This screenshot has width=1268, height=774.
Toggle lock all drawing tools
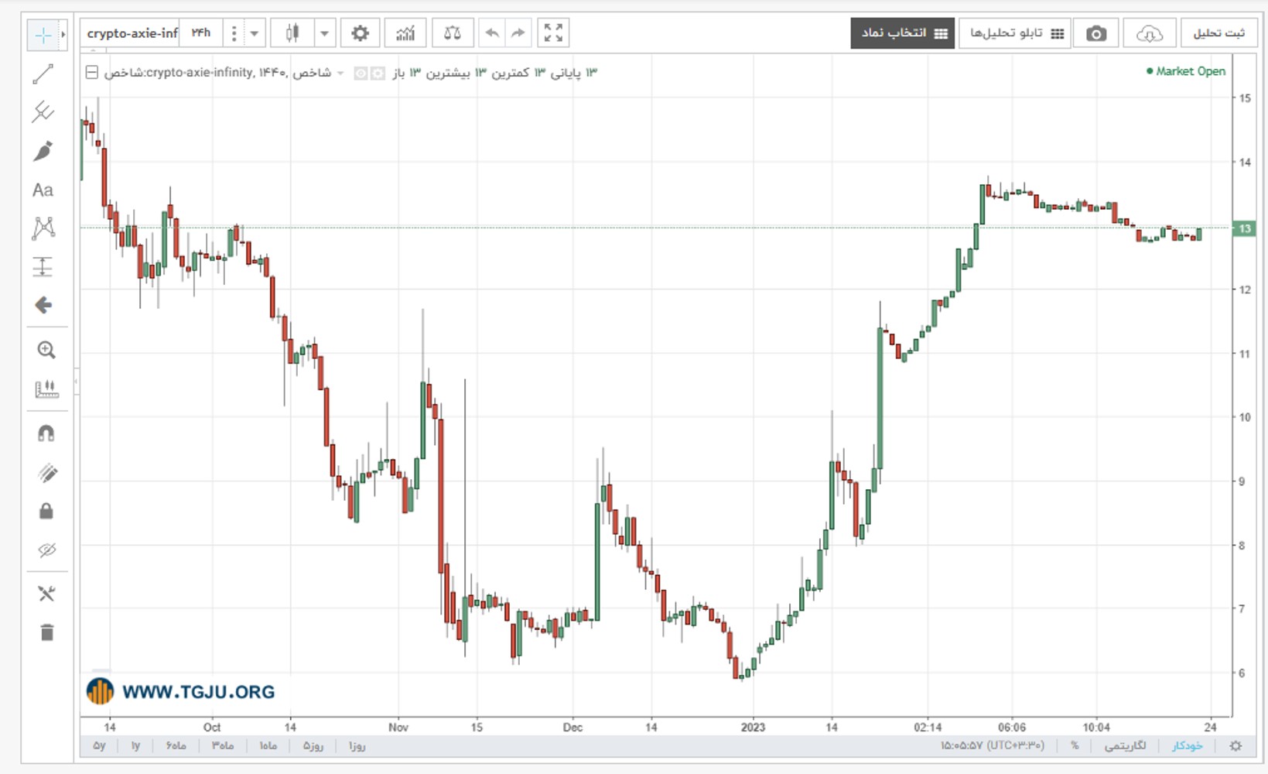[x=46, y=511]
